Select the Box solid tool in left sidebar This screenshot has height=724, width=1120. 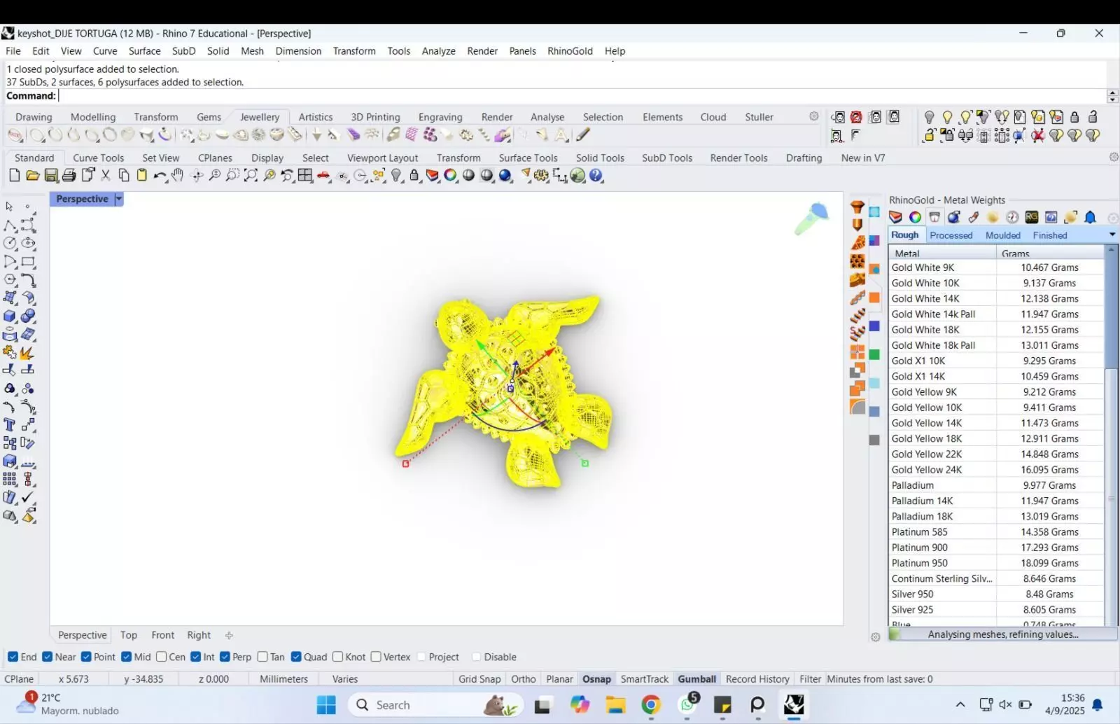pos(10,316)
